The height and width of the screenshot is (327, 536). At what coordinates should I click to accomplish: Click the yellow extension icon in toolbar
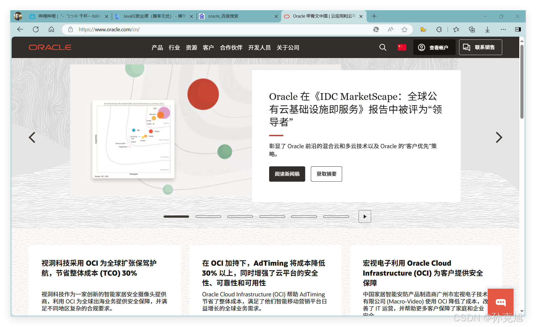coord(423,30)
